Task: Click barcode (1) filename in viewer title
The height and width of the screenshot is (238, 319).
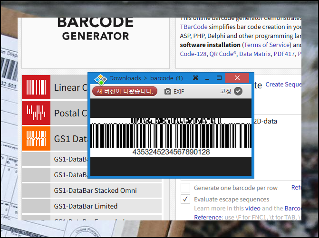Action: pyautogui.click(x=169, y=78)
